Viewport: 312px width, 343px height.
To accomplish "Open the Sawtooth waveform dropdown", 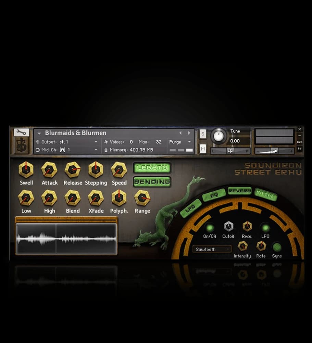I will pyautogui.click(x=212, y=249).
